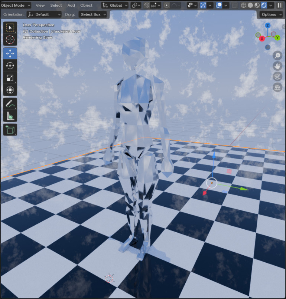Screen dimensions: 286x299
Task: Open Global transform orientation dropdown
Action: tap(115, 5)
